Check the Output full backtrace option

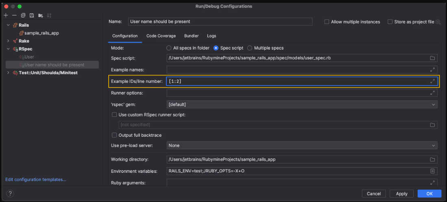[x=114, y=135]
